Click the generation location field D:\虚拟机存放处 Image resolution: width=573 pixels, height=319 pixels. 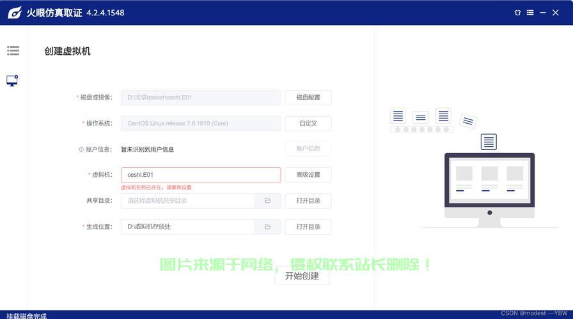tap(188, 226)
